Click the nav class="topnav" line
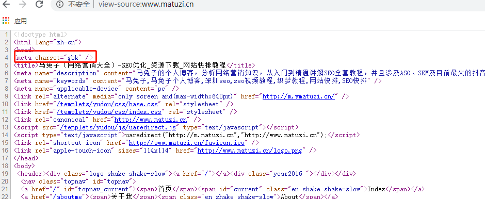This screenshot has width=485, height=199. pyautogui.click(x=78, y=181)
